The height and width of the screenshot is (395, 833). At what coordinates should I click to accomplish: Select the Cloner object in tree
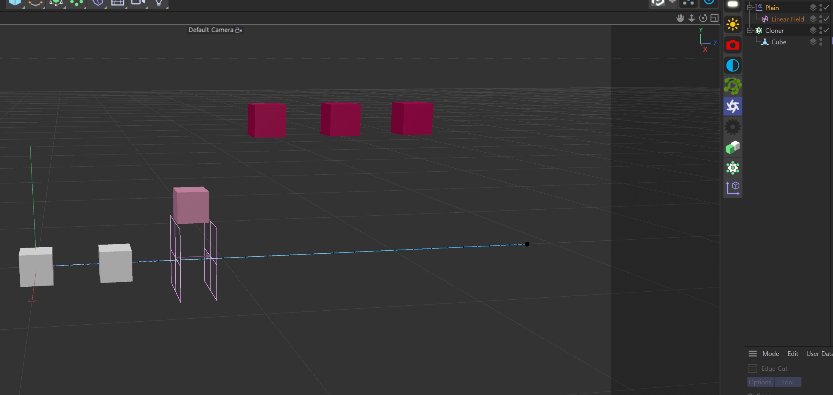pos(774,30)
